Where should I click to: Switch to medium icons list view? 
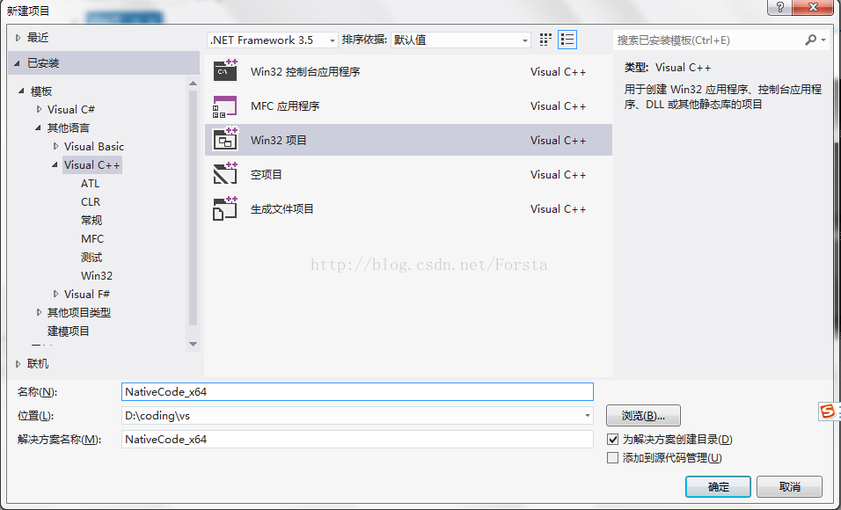567,40
